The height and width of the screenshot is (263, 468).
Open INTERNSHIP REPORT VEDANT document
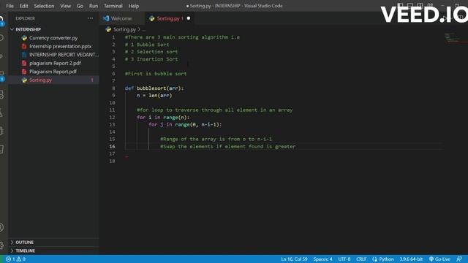(x=64, y=55)
